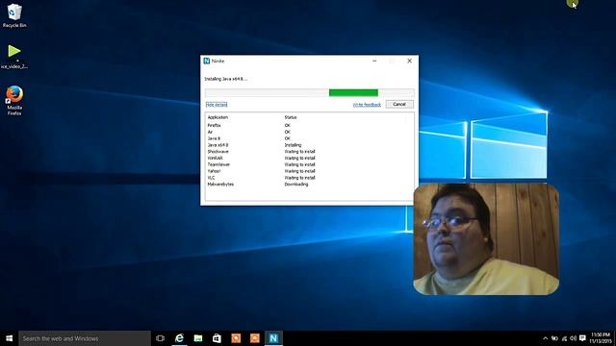
Task: Click the Write feedback link
Action: point(367,105)
